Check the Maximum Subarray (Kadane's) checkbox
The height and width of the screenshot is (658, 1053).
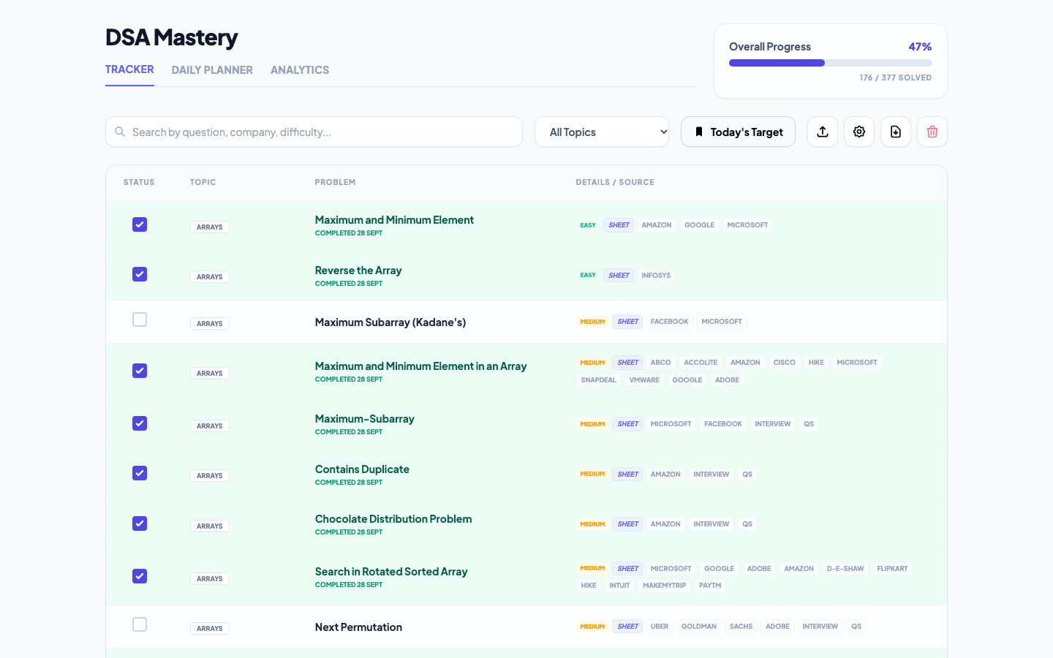[x=140, y=319]
